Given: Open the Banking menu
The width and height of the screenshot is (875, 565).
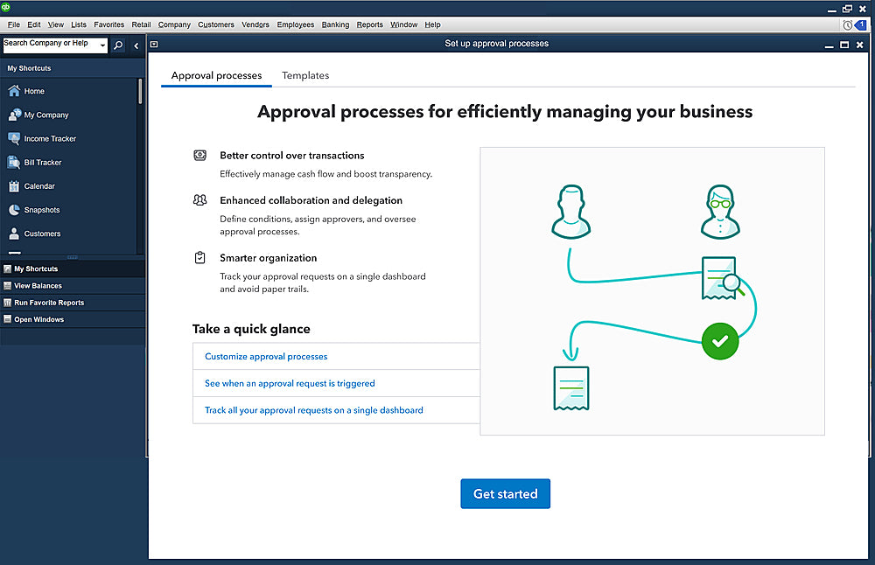Looking at the screenshot, I should coord(335,24).
